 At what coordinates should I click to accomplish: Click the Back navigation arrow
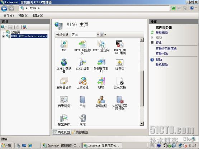[4, 9]
